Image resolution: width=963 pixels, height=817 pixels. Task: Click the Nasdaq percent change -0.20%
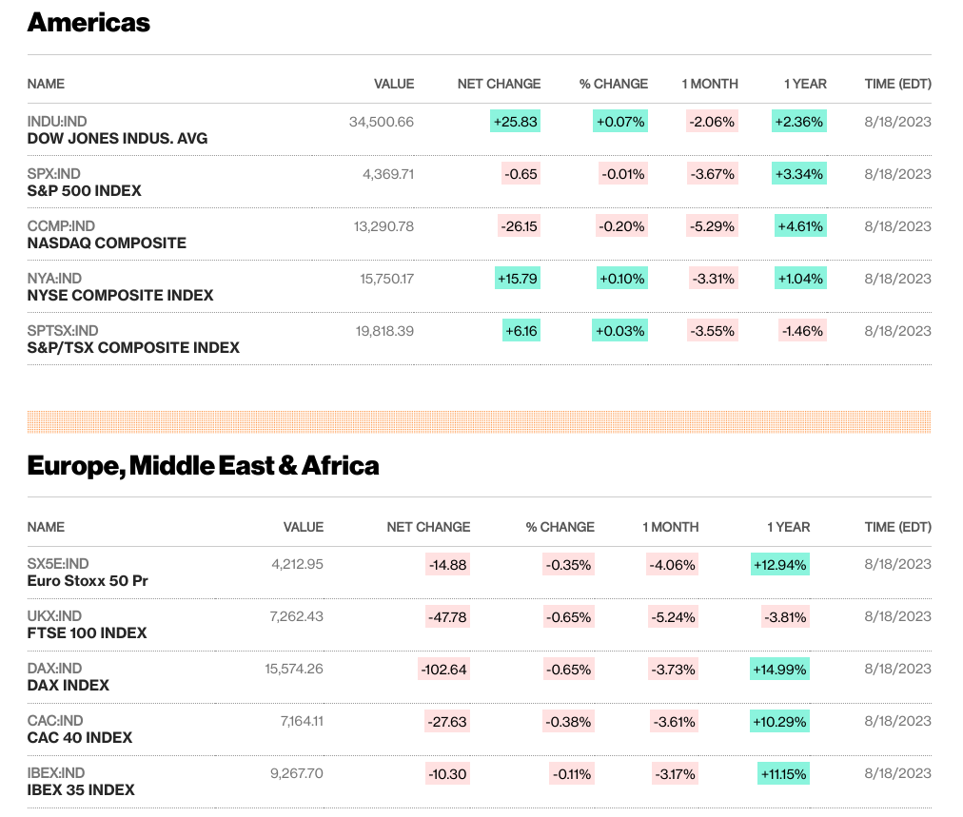[x=622, y=225]
